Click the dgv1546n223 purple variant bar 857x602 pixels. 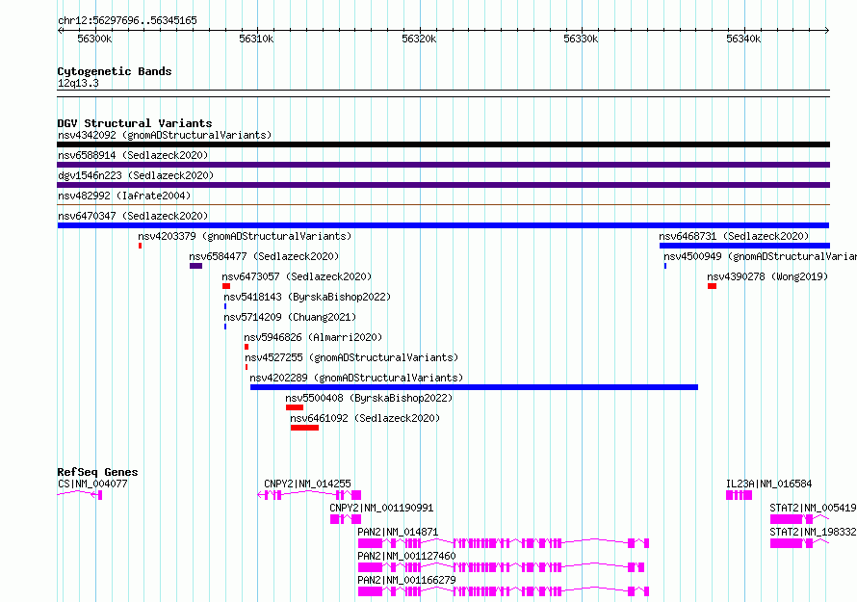(443, 185)
